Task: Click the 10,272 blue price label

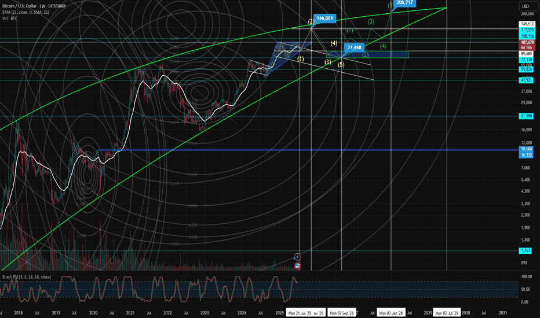Action: click(x=527, y=155)
